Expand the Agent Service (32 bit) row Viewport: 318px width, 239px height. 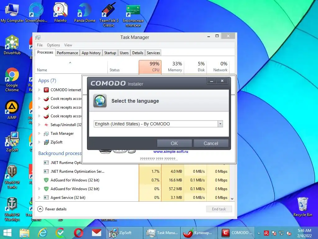(39, 198)
